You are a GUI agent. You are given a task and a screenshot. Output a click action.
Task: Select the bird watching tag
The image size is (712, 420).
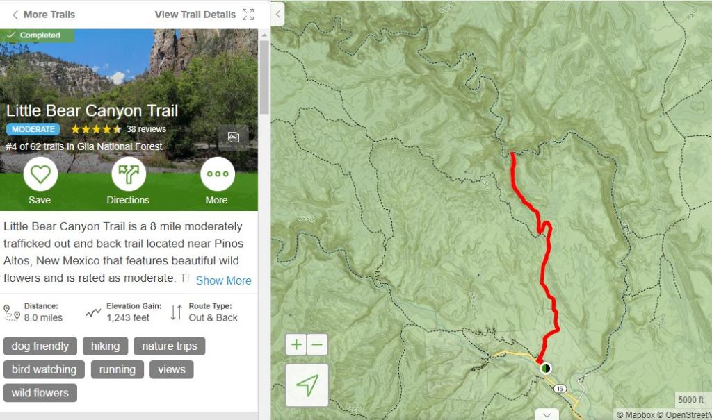coord(44,369)
